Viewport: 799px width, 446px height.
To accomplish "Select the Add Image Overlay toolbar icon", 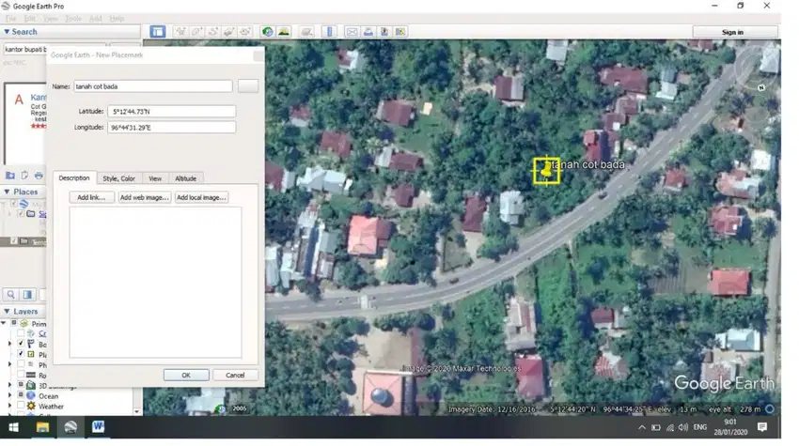I will 229,32.
